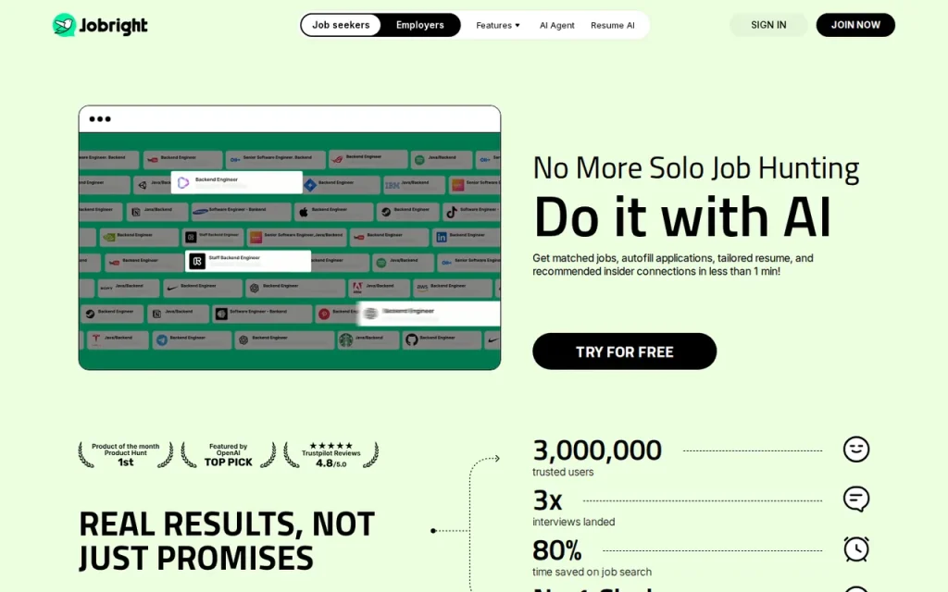
Task: Click the Unity logo job card
Action: click(x=153, y=185)
